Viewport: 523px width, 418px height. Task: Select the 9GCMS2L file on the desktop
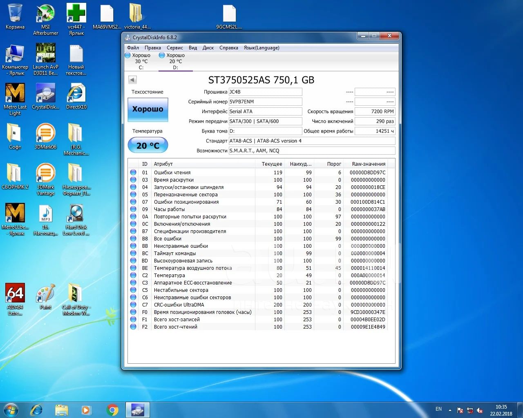coord(229,17)
